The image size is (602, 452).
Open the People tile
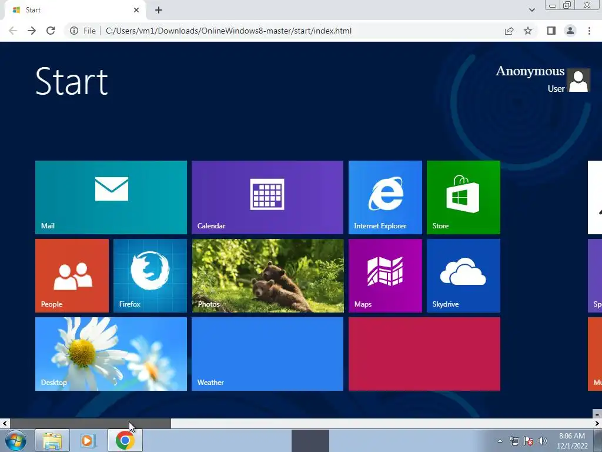72,275
